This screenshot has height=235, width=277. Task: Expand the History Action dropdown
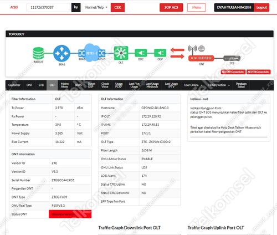[x=219, y=85]
